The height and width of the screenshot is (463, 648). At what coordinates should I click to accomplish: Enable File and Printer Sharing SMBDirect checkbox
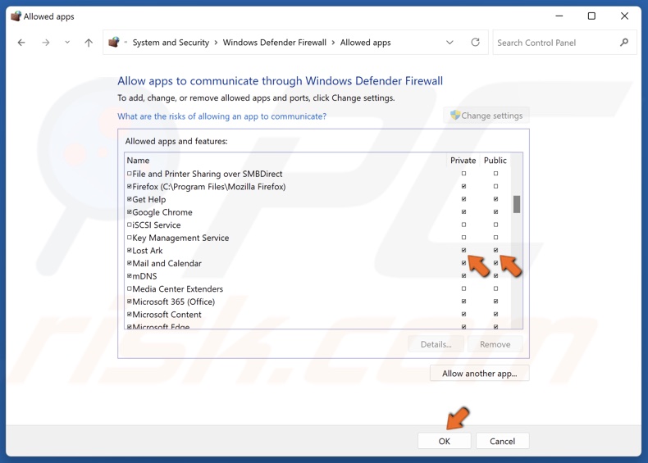pos(130,174)
